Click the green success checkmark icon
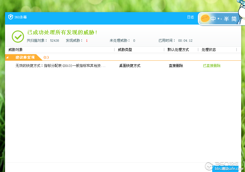245x172 pixels. 18,36
